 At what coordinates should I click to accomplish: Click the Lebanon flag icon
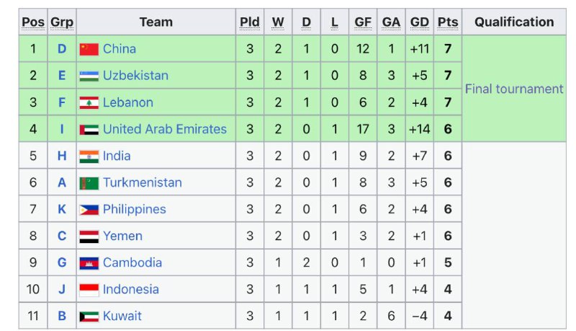tap(89, 102)
